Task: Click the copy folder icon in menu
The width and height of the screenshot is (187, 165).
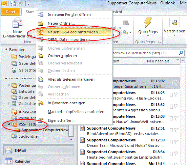Action: [x=41, y=55]
